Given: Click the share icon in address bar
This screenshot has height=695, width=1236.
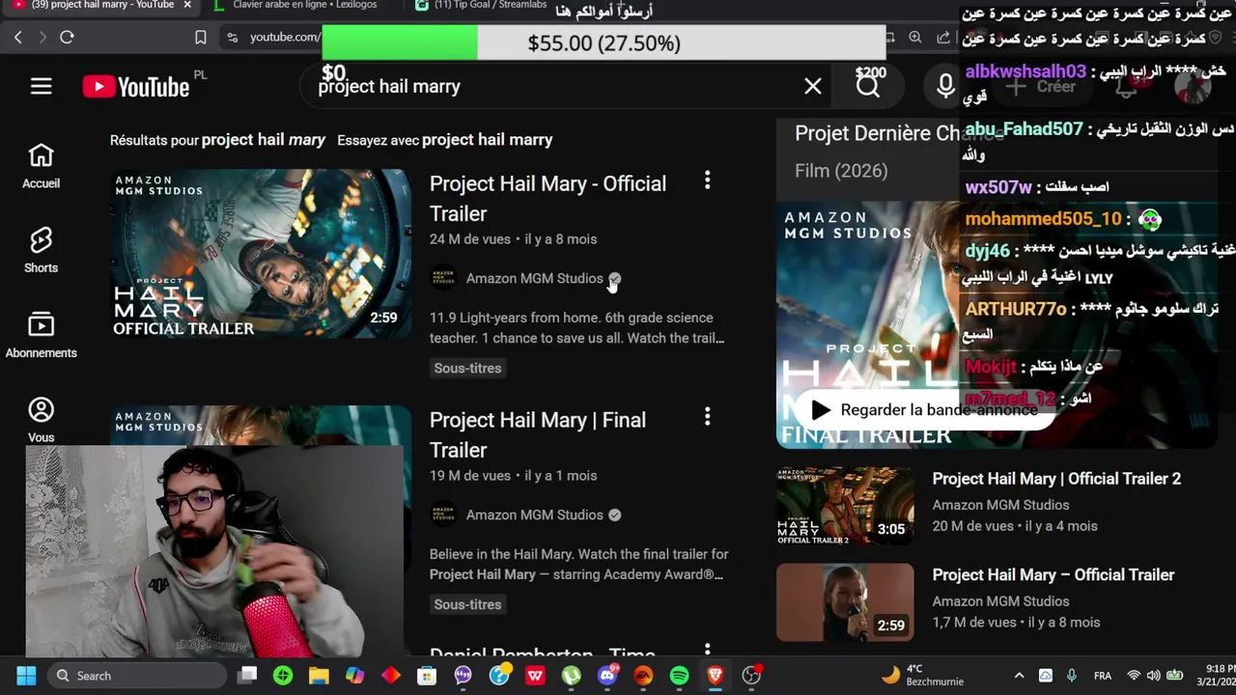Looking at the screenshot, I should [x=943, y=37].
